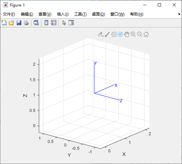This screenshot has width=182, height=164.
Task: Restore the view with Home icon
Action: (146, 34)
